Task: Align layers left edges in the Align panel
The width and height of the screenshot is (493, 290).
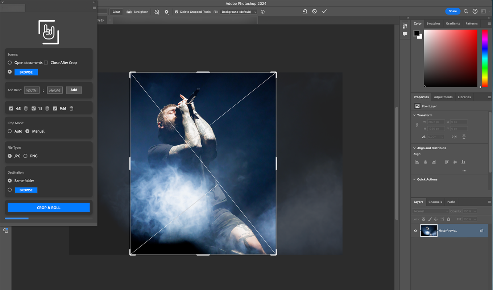Action: [417, 162]
